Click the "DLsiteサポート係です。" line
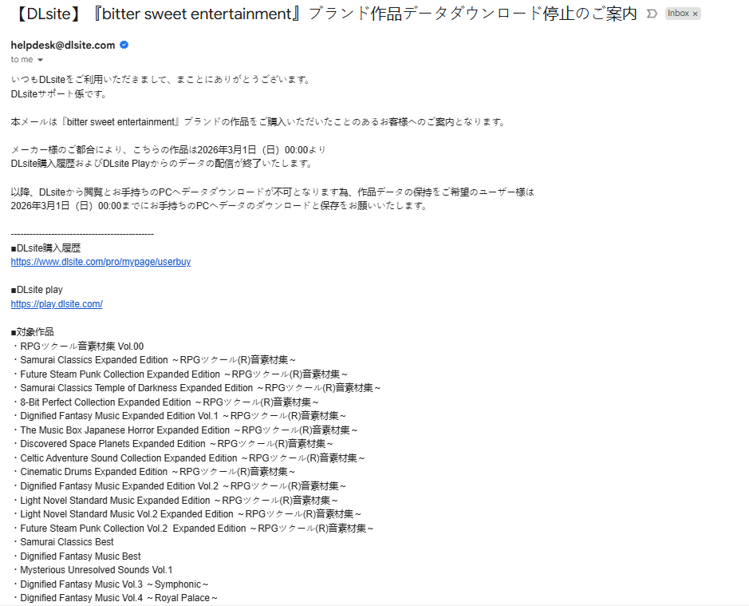The image size is (749, 606). (59, 94)
